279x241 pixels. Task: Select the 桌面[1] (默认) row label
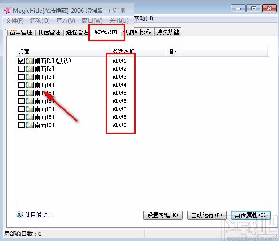[x=53, y=61]
